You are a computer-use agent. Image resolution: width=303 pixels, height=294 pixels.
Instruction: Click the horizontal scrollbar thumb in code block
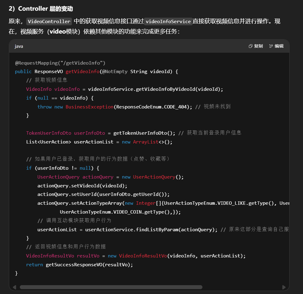tap(111, 287)
